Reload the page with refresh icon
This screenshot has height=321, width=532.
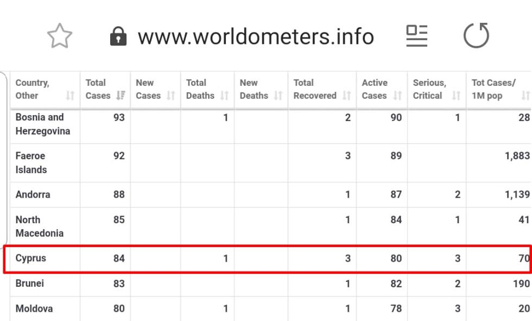pos(476,35)
